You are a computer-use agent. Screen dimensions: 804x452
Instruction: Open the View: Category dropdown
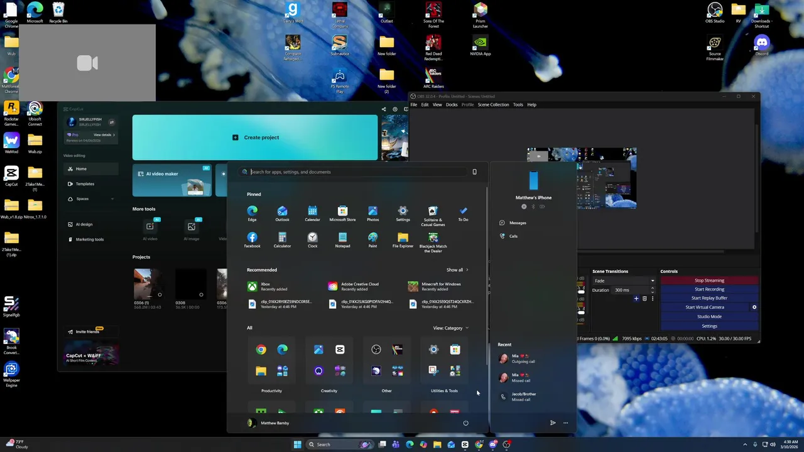[x=450, y=328]
